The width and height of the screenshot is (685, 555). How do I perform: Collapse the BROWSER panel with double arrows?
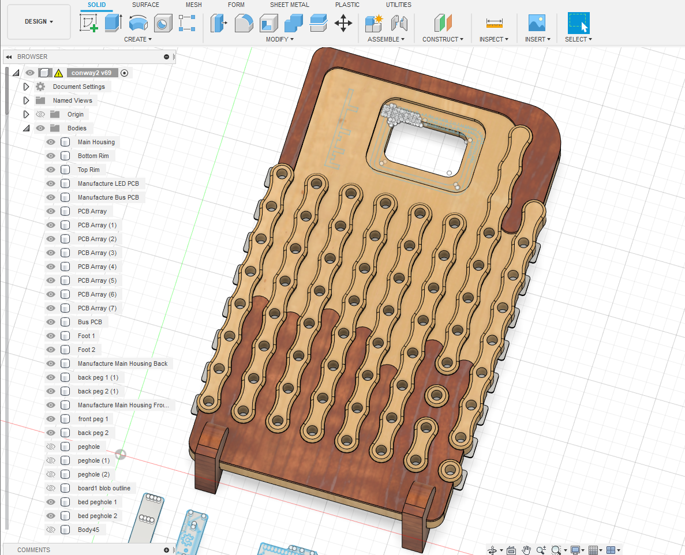coord(9,57)
